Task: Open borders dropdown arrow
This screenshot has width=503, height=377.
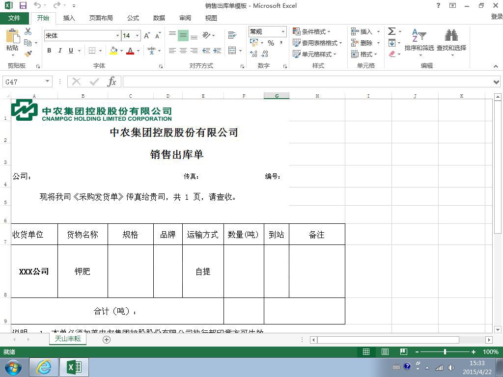Action: [x=100, y=51]
